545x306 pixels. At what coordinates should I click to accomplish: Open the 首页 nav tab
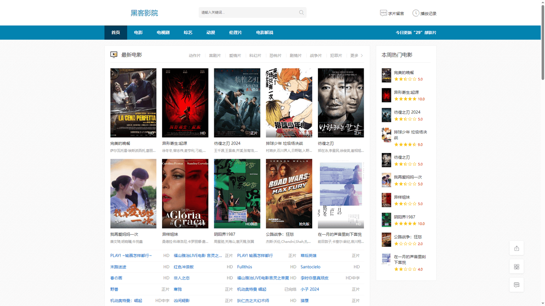click(116, 32)
